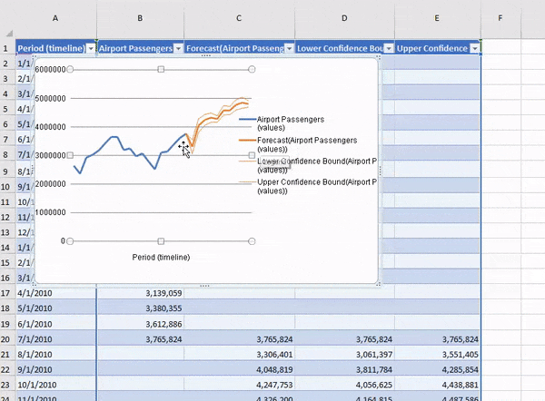Click the Select All corner triangle

[x=9, y=34]
